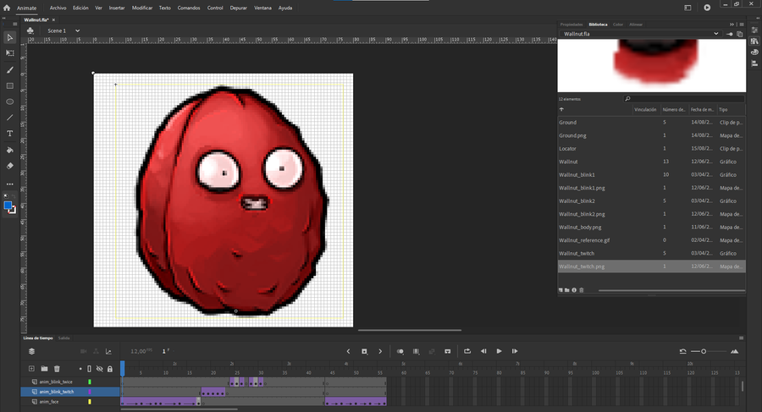Toggle lock all layers
The height and width of the screenshot is (412, 762).
click(x=110, y=369)
